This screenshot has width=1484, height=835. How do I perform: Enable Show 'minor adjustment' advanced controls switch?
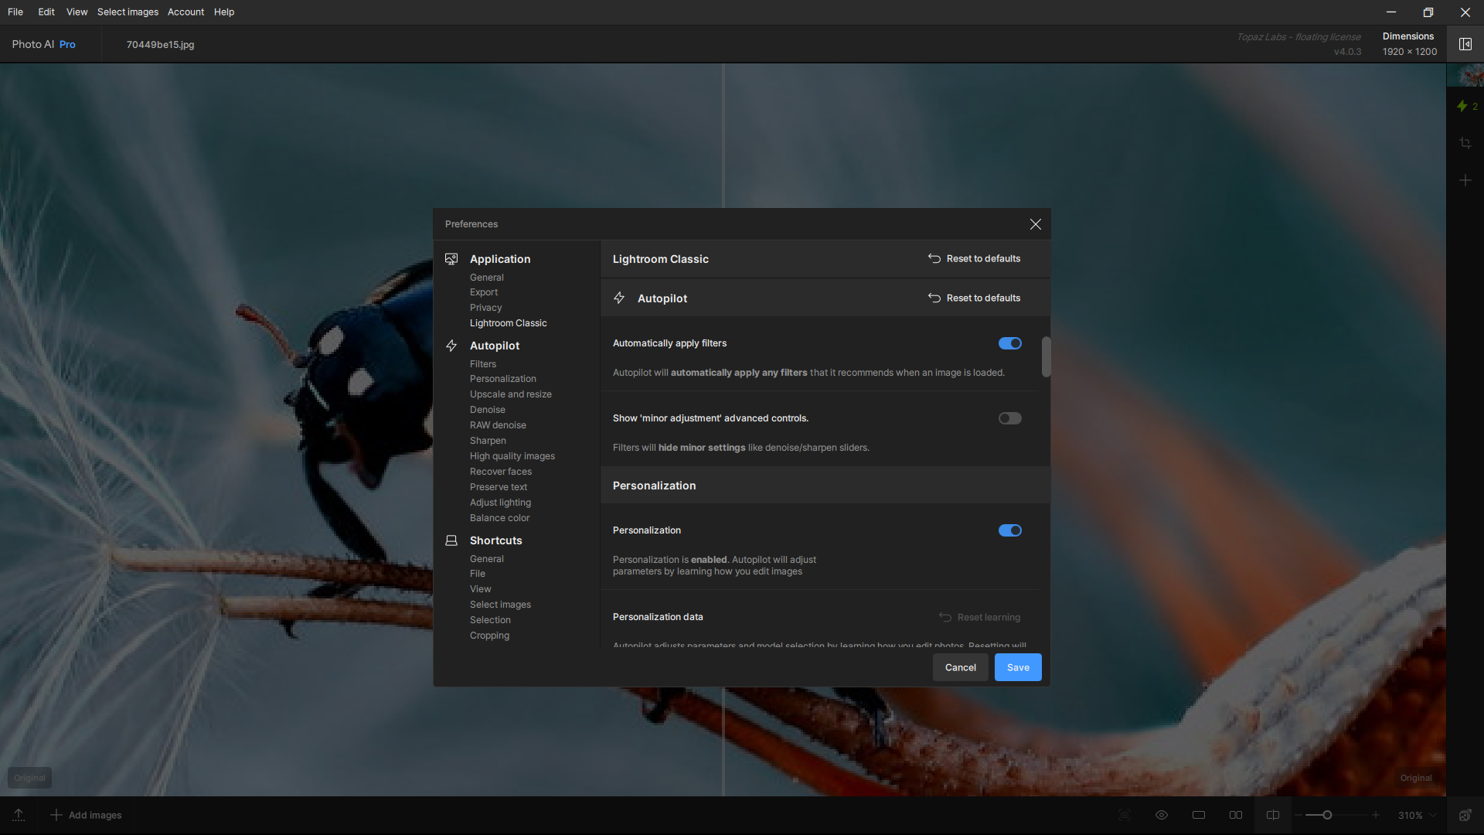point(1010,418)
